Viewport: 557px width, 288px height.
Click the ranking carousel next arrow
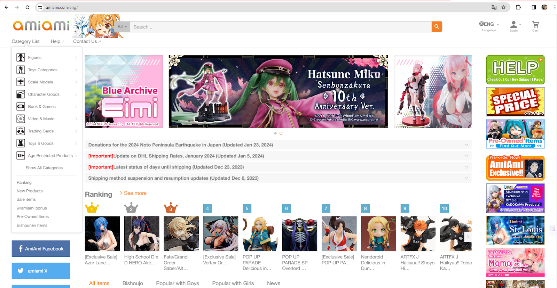point(468,237)
